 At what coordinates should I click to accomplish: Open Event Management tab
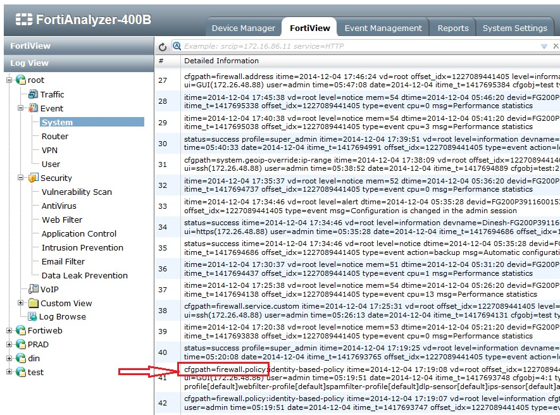[x=383, y=28]
